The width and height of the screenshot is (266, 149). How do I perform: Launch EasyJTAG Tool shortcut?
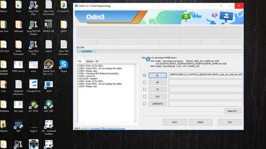tap(33, 48)
